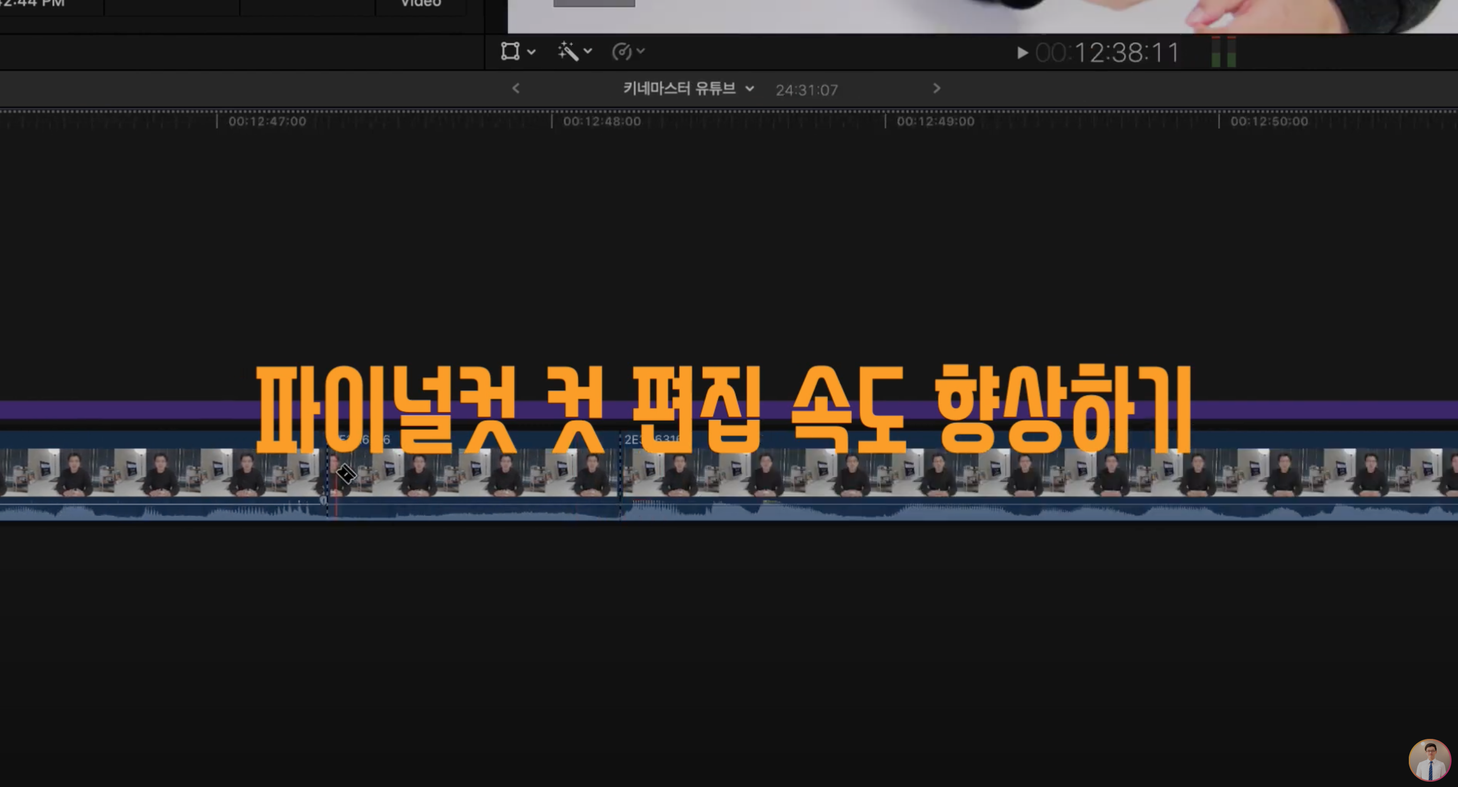The image size is (1458, 787).
Task: Click the Video column header
Action: click(x=420, y=4)
